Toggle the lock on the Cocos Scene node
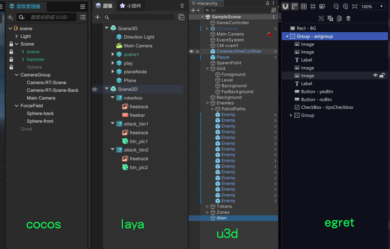Image resolution: width=390 pixels, height=249 pixels. (11, 44)
